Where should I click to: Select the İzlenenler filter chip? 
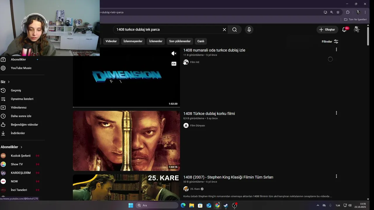156,41
